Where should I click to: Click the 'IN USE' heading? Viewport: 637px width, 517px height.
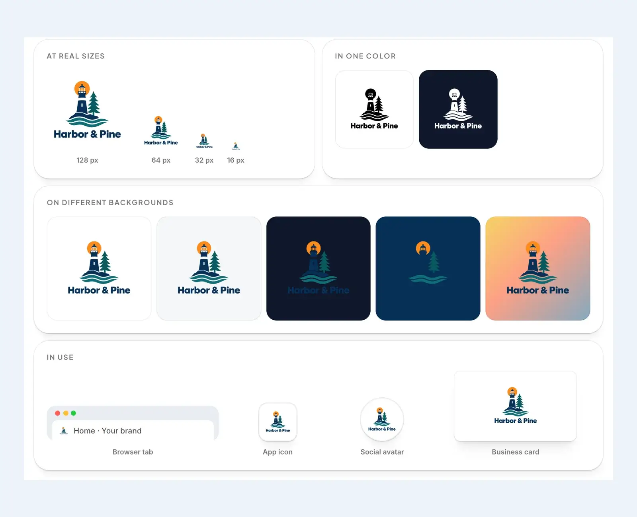60,357
